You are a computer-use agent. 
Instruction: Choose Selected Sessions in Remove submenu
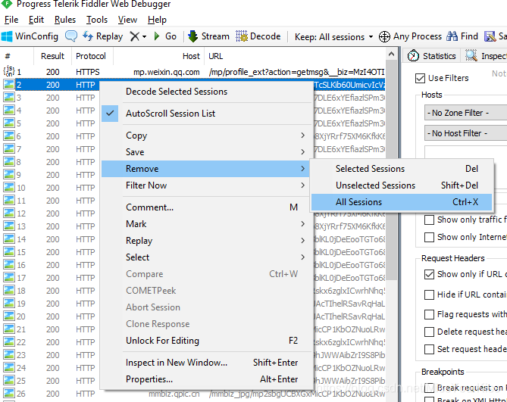(401, 169)
